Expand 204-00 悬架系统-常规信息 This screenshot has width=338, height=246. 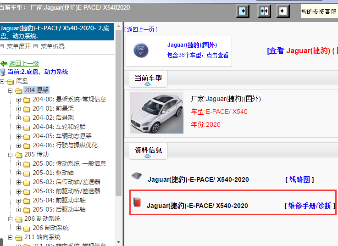18,100
